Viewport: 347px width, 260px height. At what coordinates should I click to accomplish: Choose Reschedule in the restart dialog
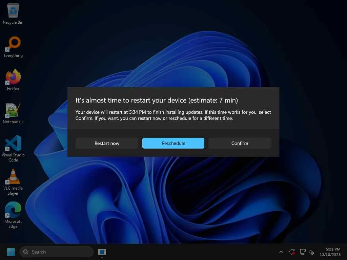pos(173,143)
